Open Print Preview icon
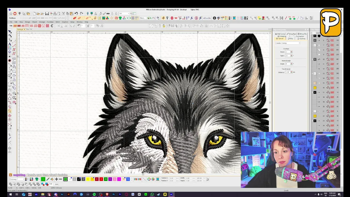The image size is (350, 197). [x=59, y=13]
